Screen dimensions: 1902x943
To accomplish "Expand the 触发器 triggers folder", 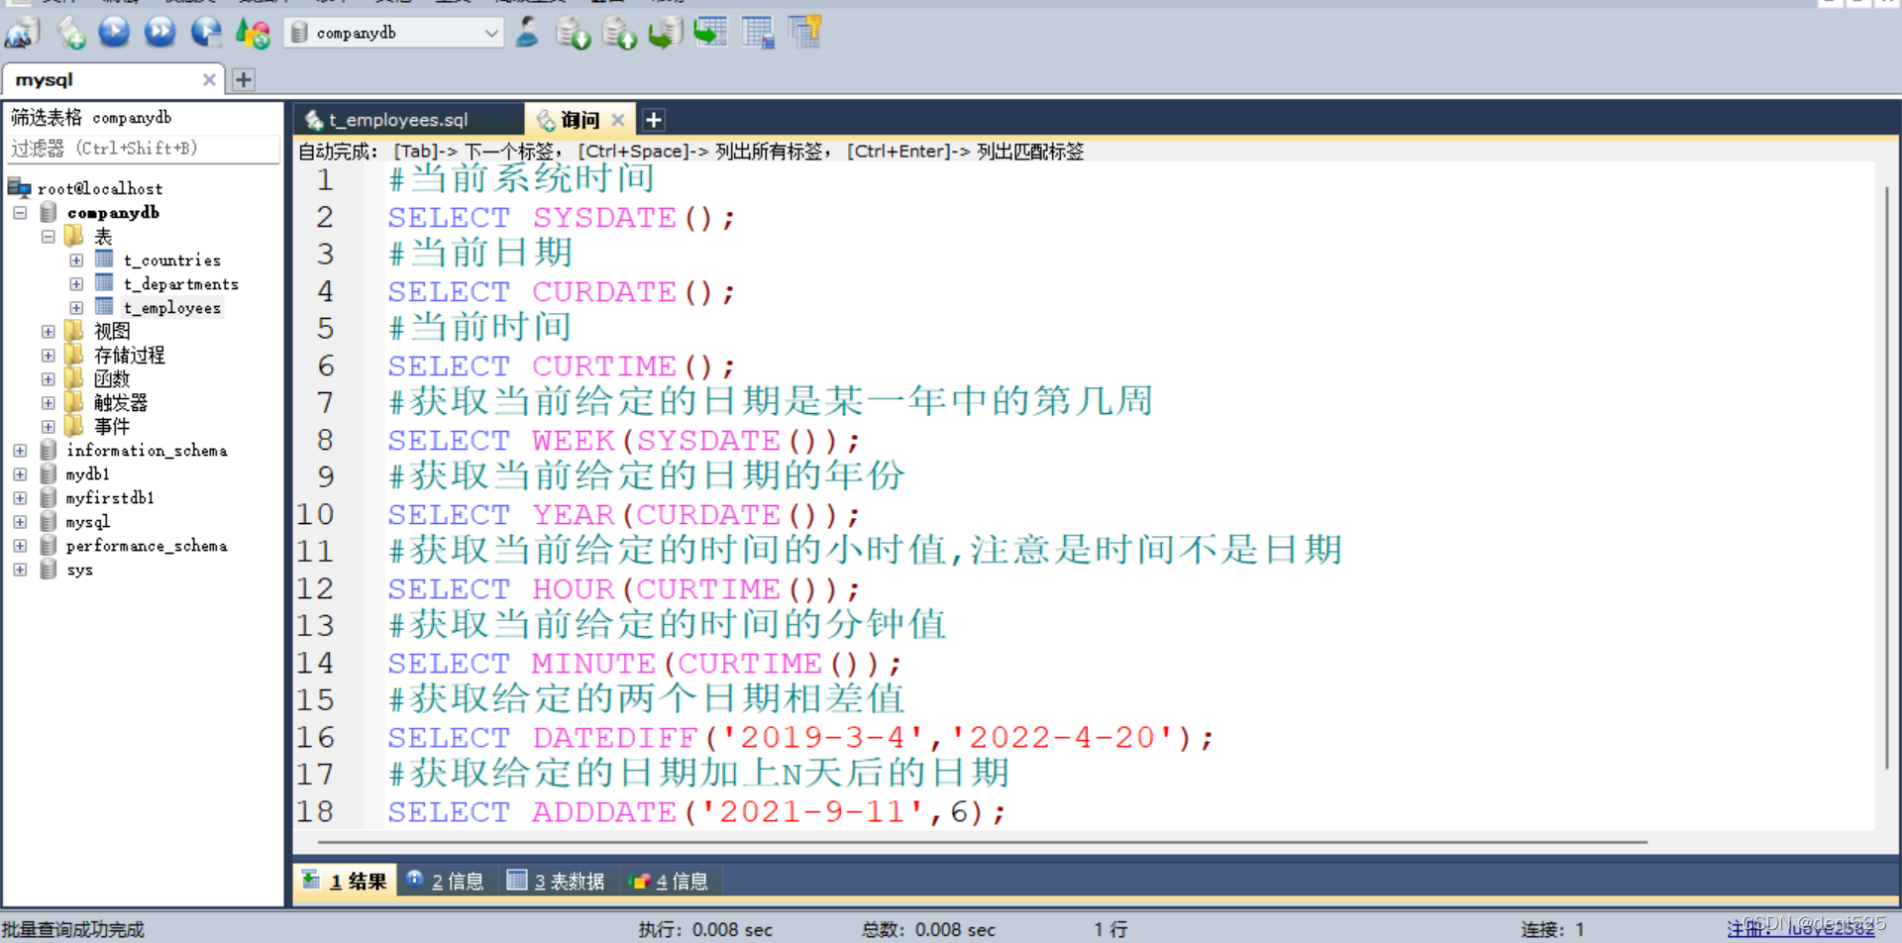I will (x=48, y=403).
